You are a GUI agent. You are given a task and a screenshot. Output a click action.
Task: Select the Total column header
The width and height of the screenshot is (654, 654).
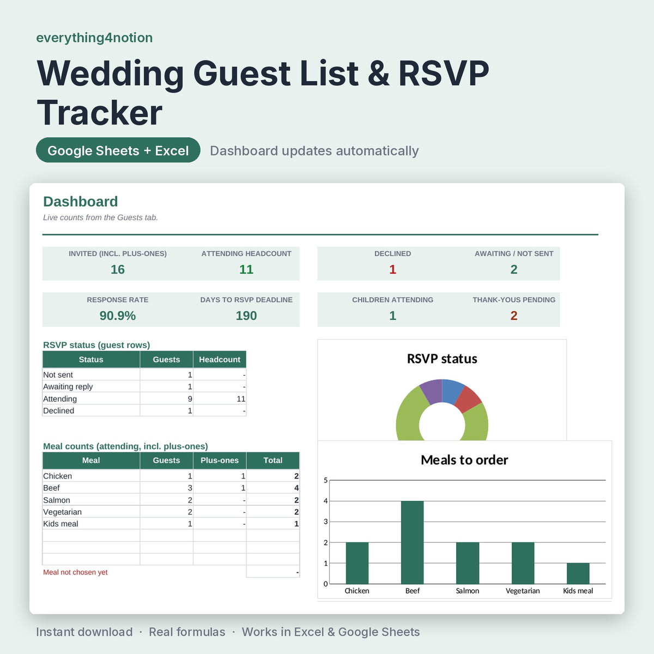click(x=273, y=461)
